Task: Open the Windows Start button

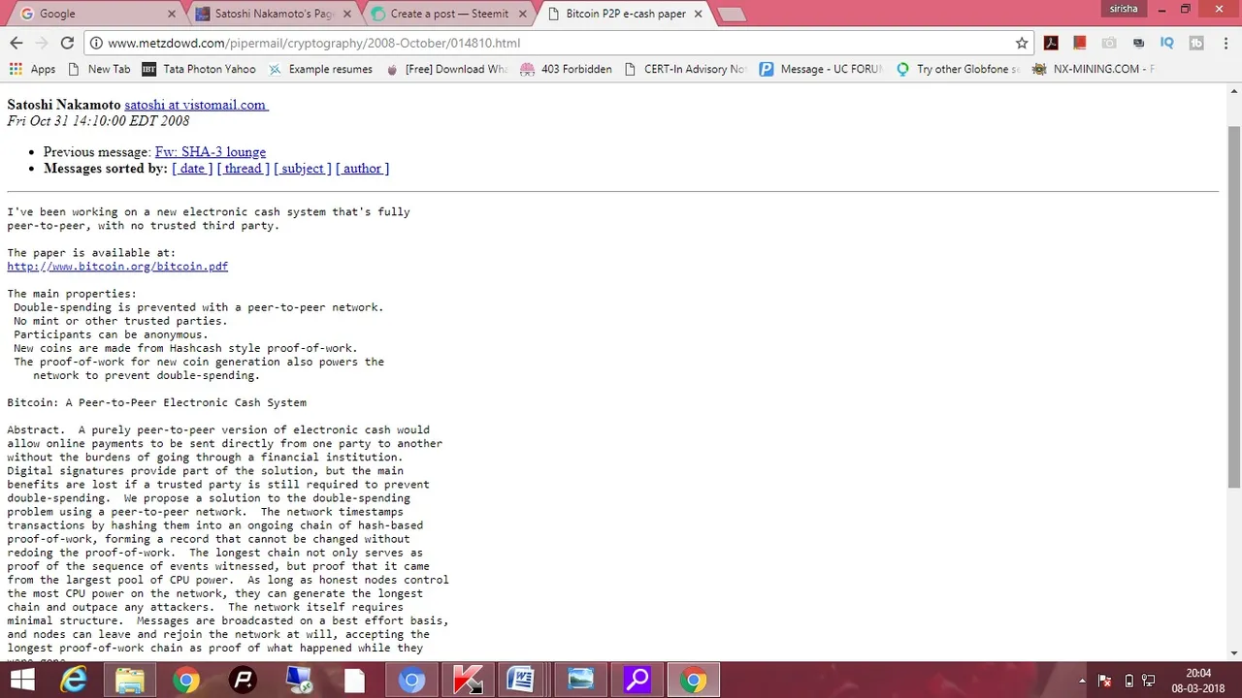Action: click(x=21, y=680)
